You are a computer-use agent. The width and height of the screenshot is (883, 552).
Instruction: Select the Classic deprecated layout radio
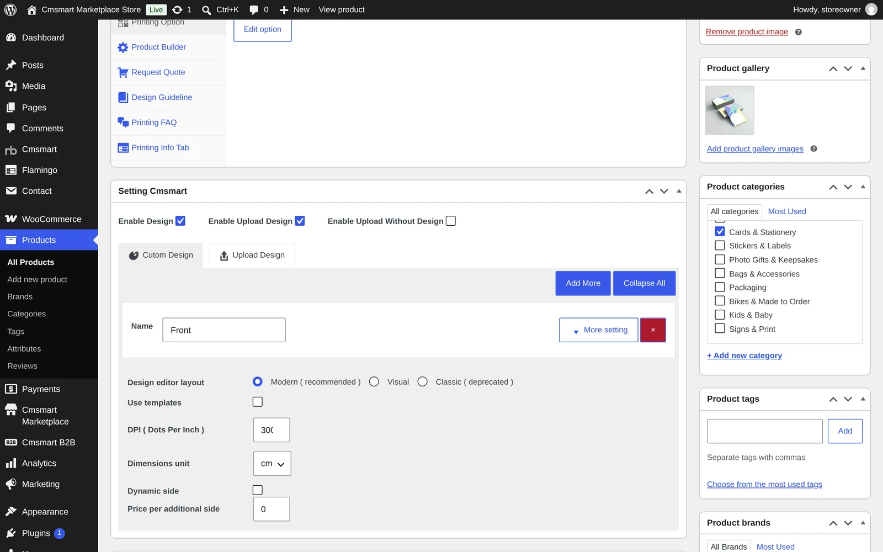tap(423, 381)
